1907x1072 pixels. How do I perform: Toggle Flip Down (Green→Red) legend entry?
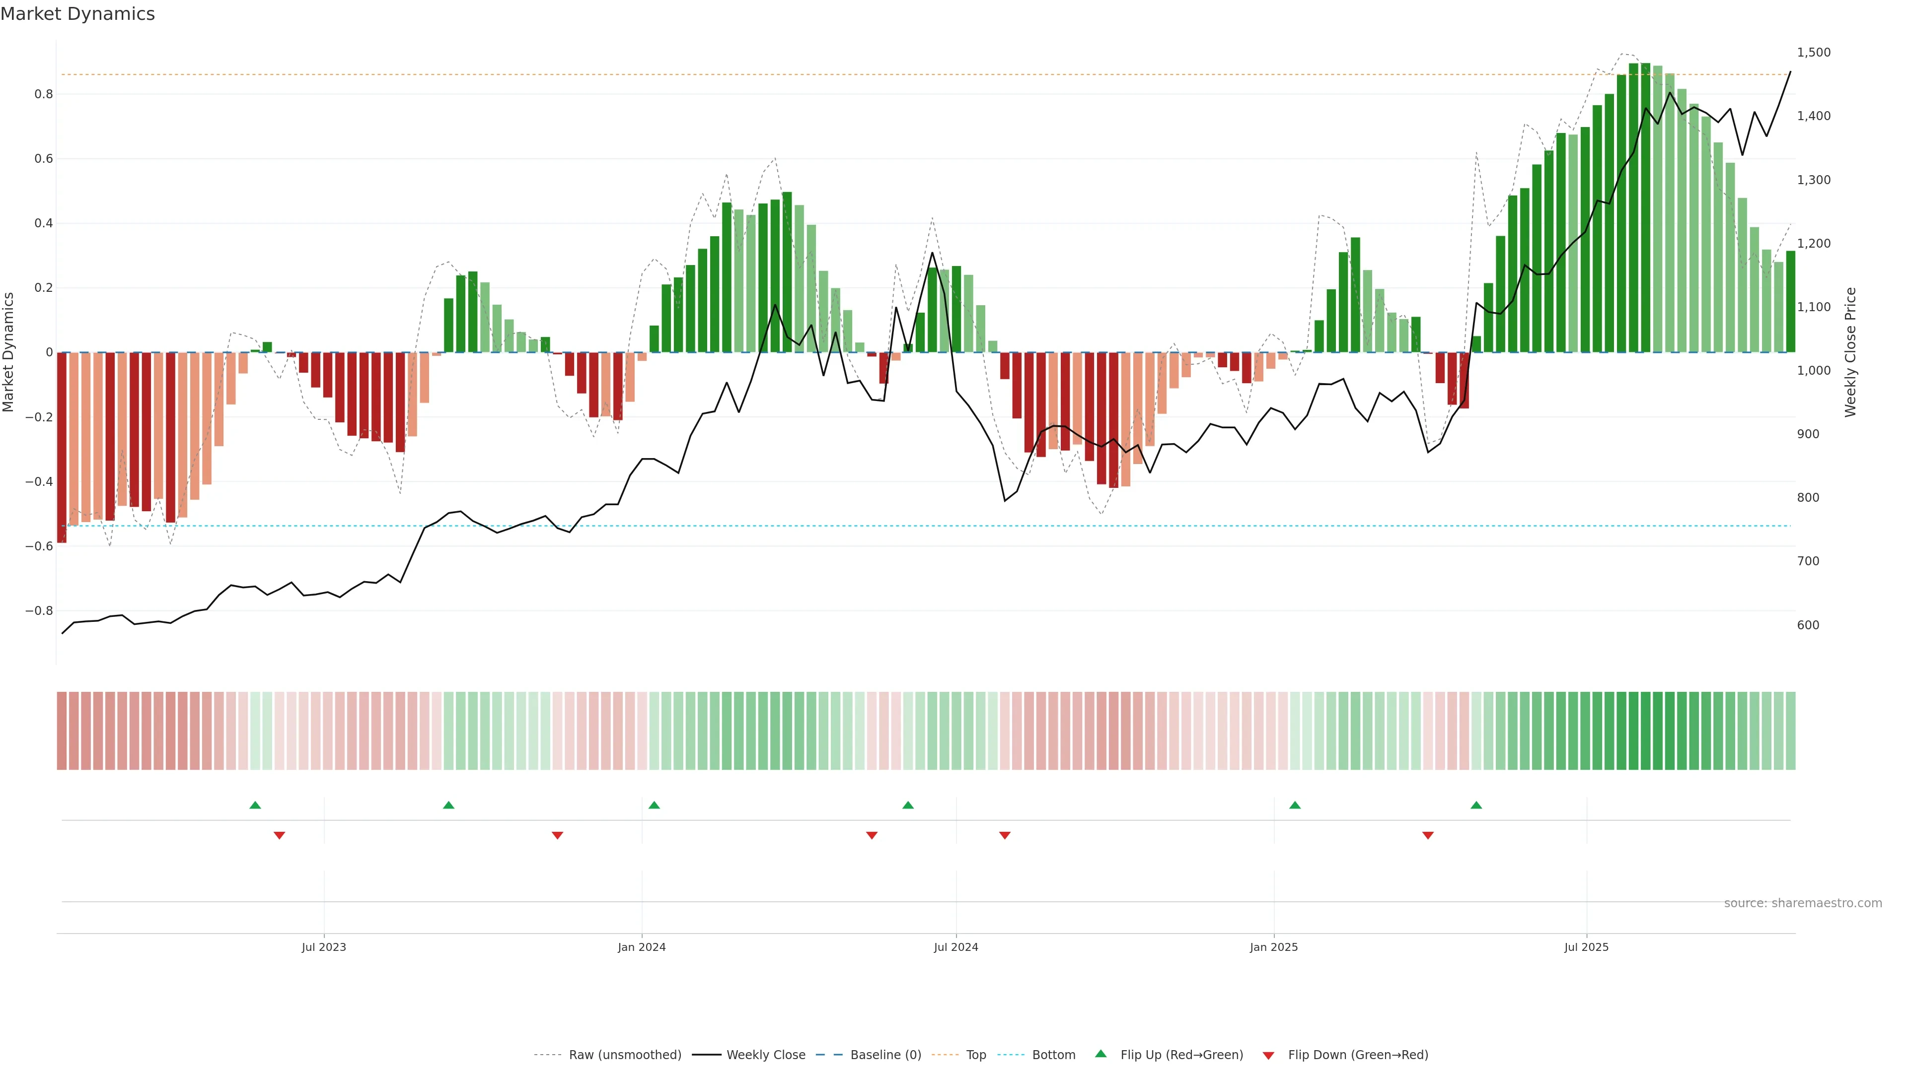point(1358,1055)
